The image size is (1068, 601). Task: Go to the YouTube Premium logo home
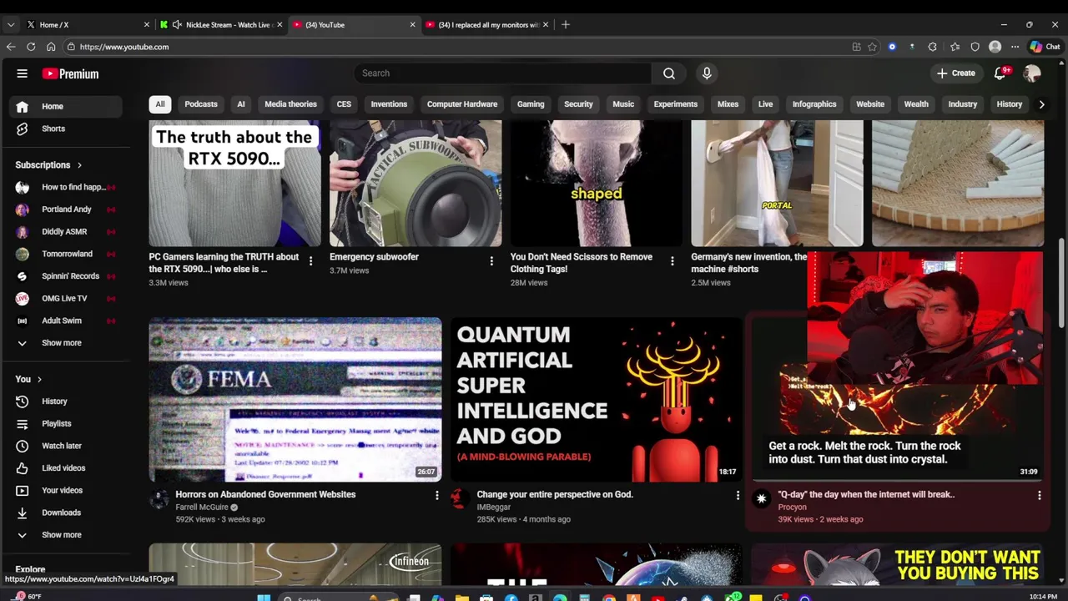pos(71,73)
